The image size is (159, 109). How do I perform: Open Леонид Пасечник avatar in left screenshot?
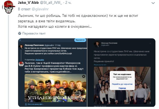[x=21, y=47]
